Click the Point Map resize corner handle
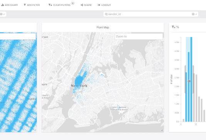206x140 pixels. [x=162, y=130]
